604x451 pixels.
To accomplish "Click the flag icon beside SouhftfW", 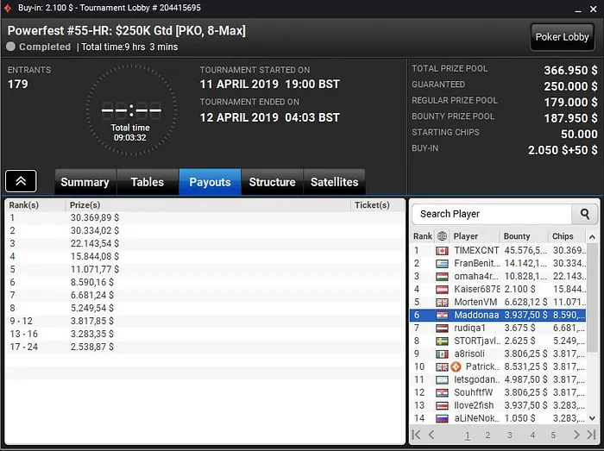I will click(442, 392).
